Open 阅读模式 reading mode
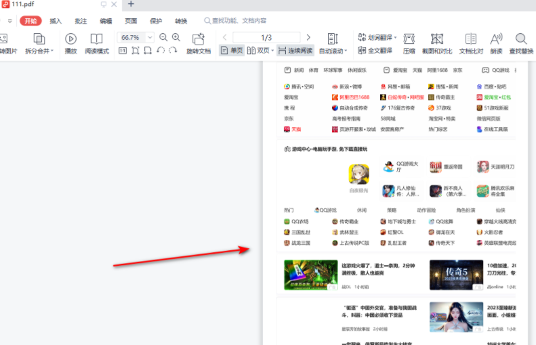 (97, 44)
